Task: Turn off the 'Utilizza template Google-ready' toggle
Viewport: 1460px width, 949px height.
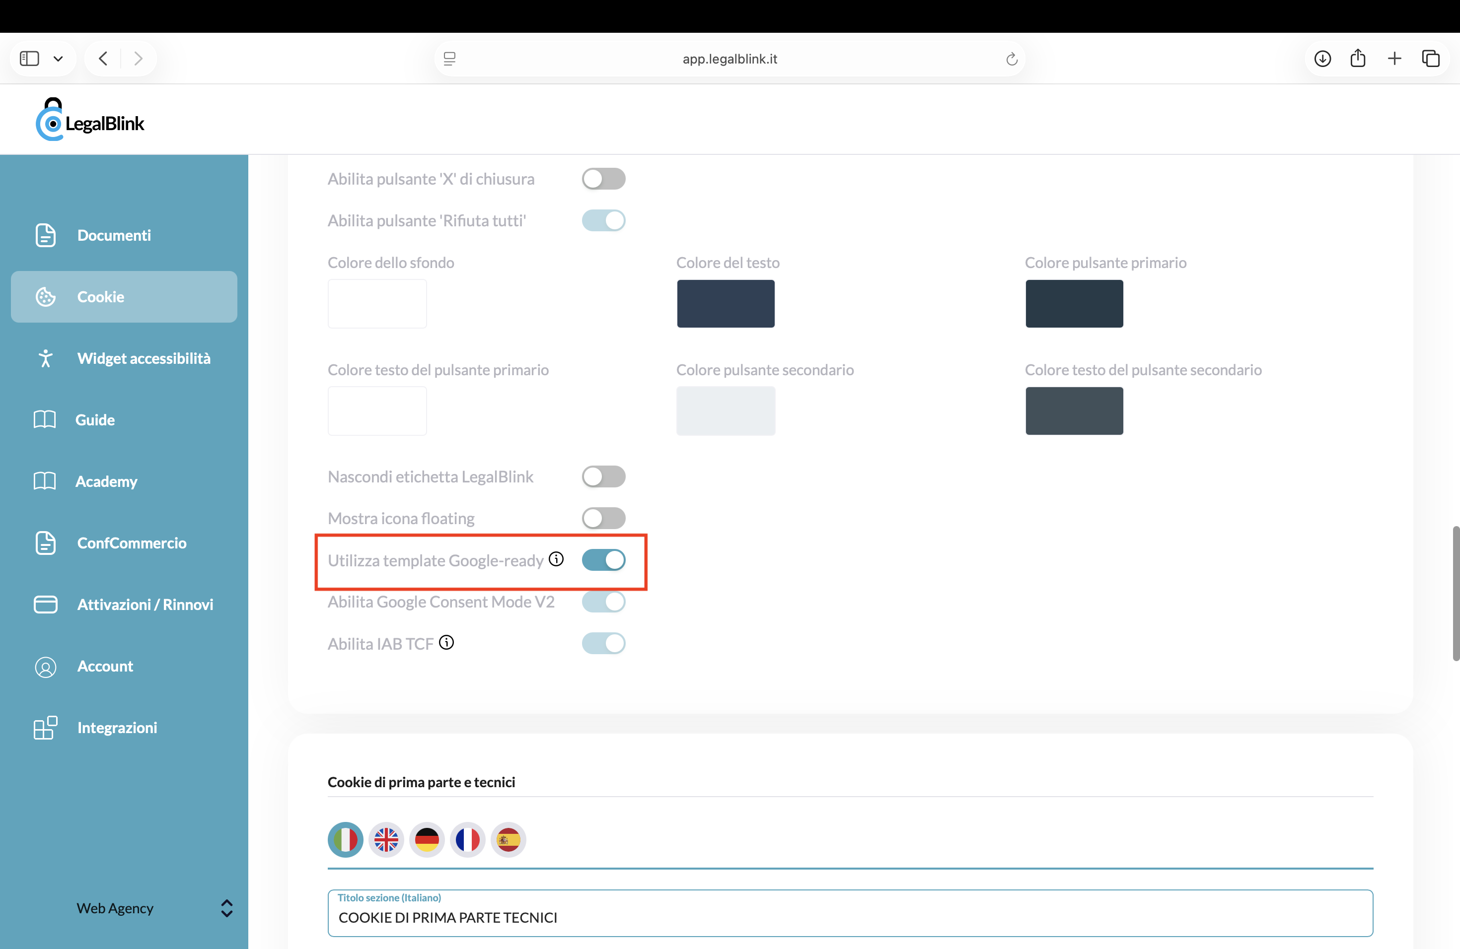Action: click(x=604, y=560)
